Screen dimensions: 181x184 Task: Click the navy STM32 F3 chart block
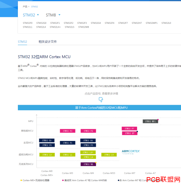[x=88, y=145]
